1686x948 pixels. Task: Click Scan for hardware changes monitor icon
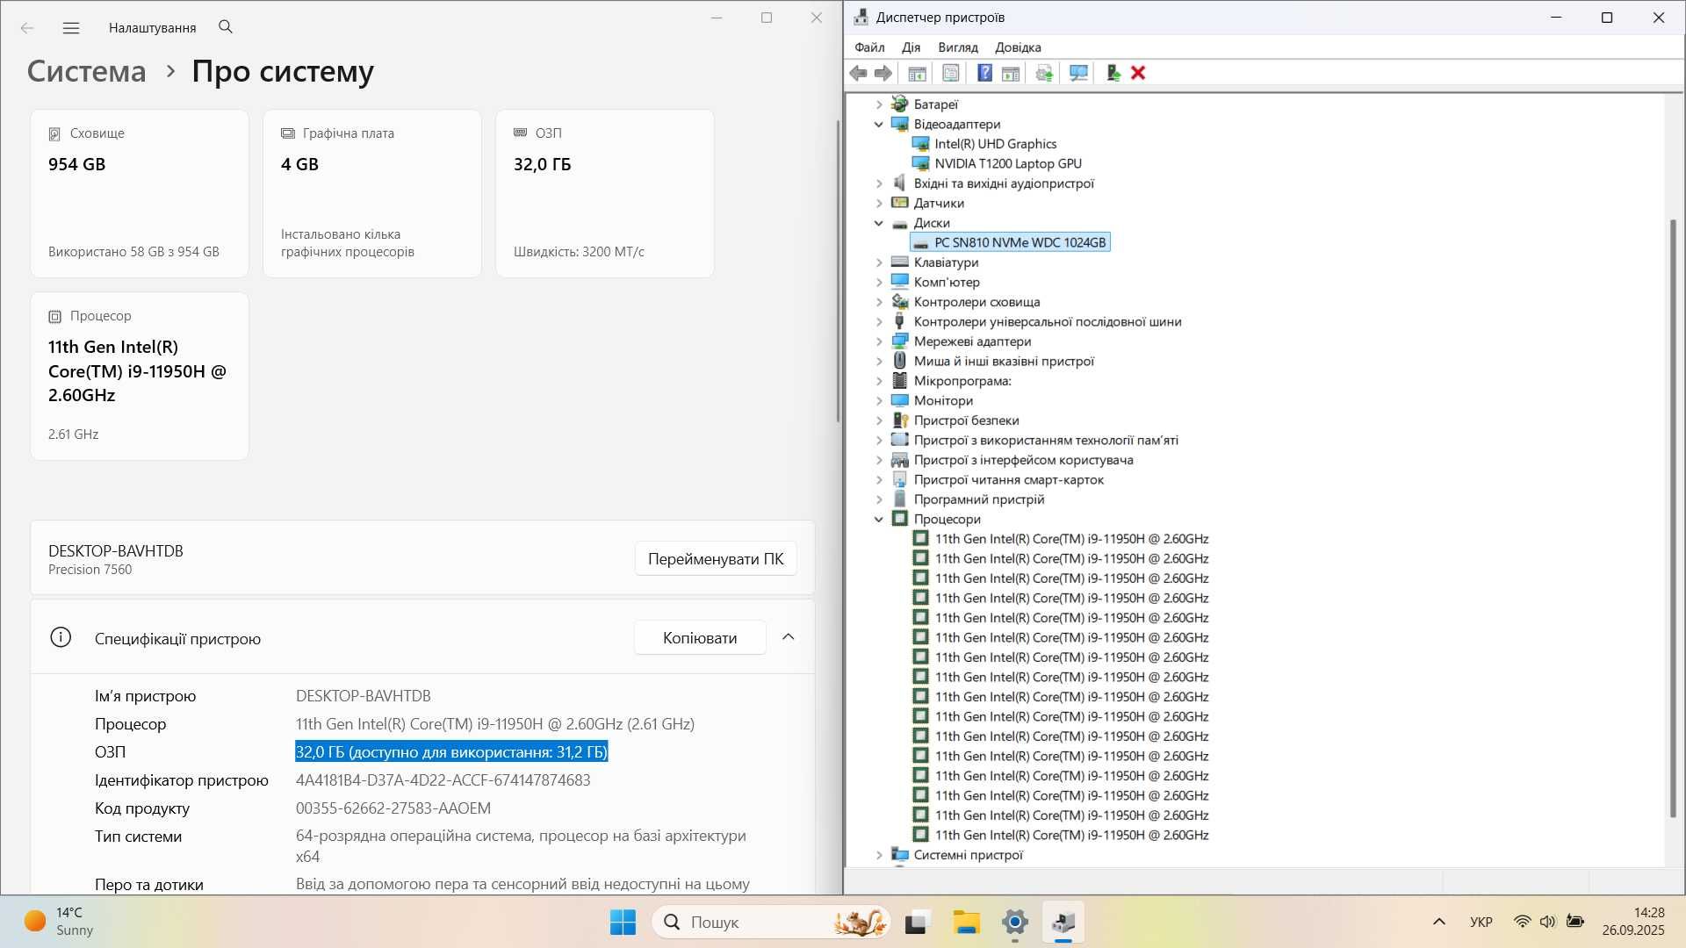click(x=1078, y=73)
